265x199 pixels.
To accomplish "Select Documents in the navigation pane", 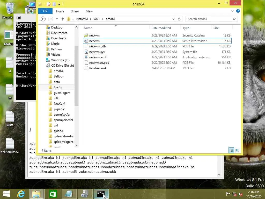I will coord(59,33).
